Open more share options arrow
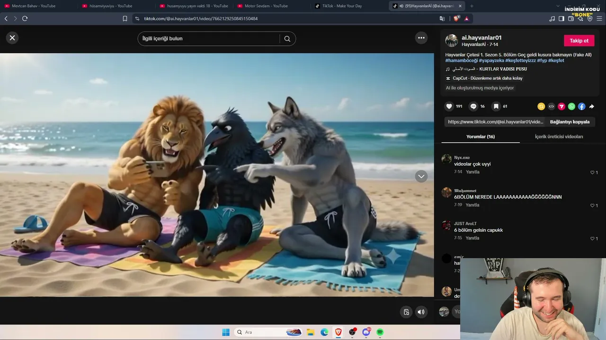606x340 pixels. (x=592, y=106)
